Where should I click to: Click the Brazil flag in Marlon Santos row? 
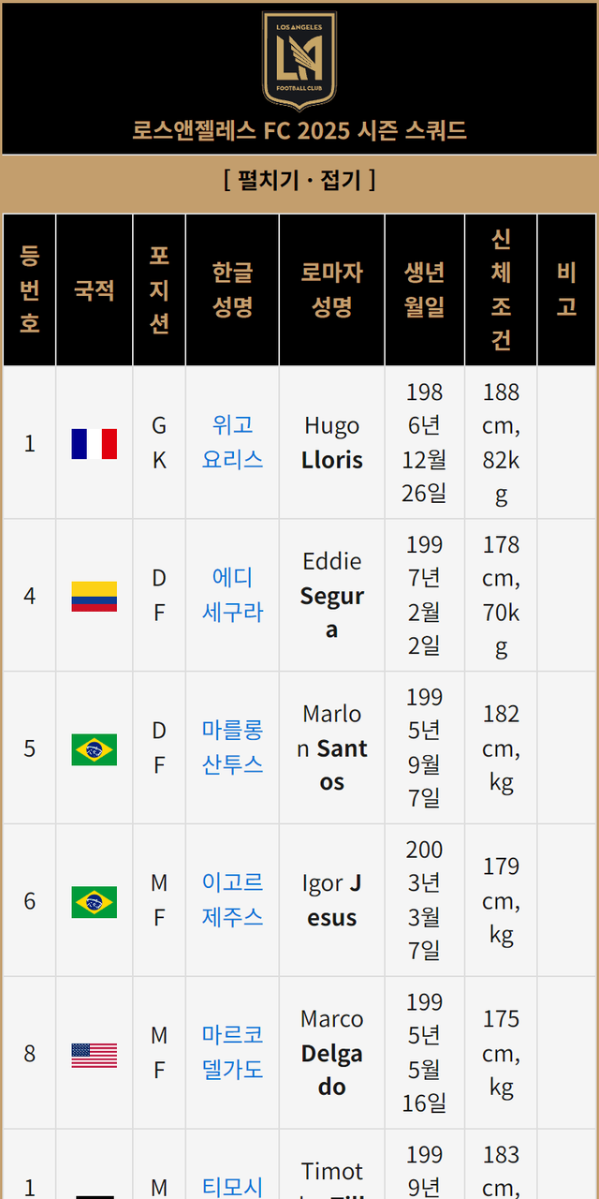[x=95, y=748]
